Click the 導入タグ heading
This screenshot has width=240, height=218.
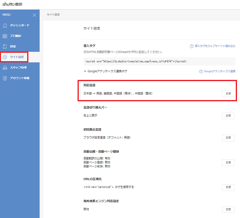coord(89,46)
